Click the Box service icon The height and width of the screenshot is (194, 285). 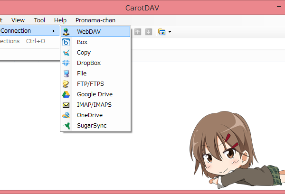(66, 42)
